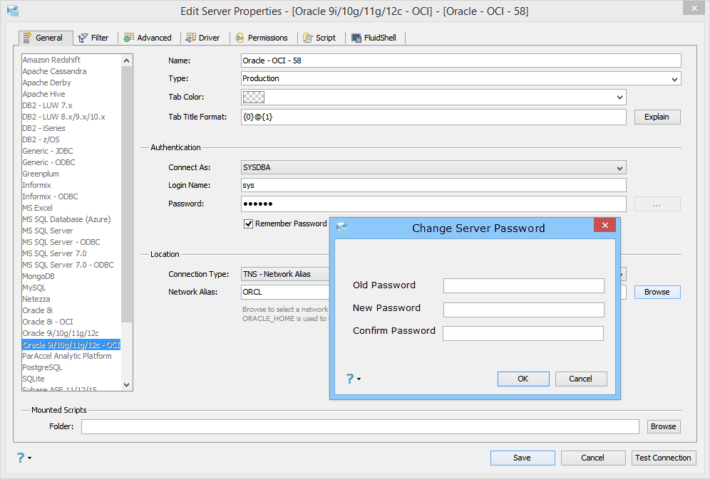Click the Tab Color swatch
Screen dimensions: 710x479
point(254,97)
